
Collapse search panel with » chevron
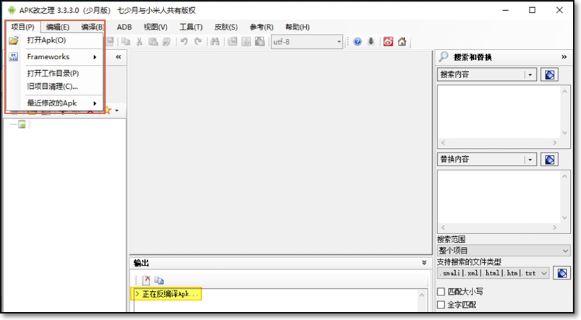point(564,57)
